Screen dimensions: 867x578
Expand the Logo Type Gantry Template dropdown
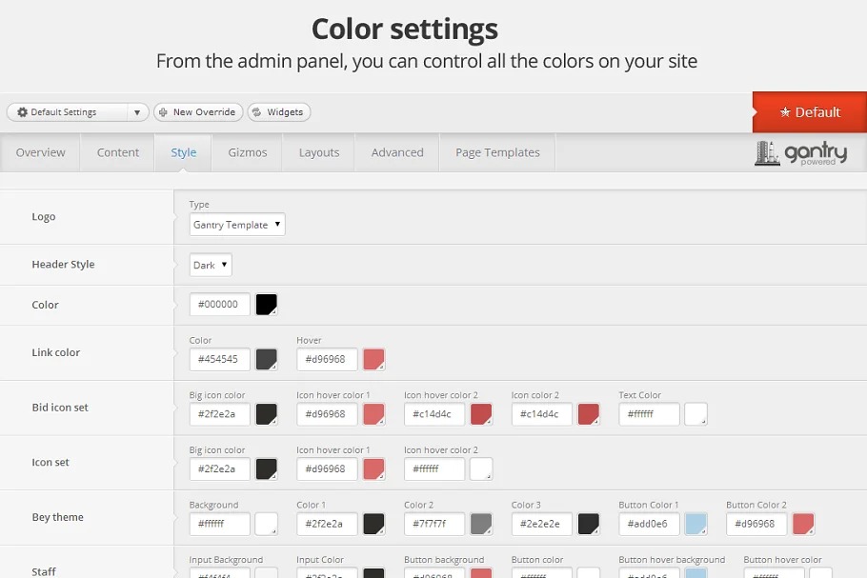click(x=237, y=225)
